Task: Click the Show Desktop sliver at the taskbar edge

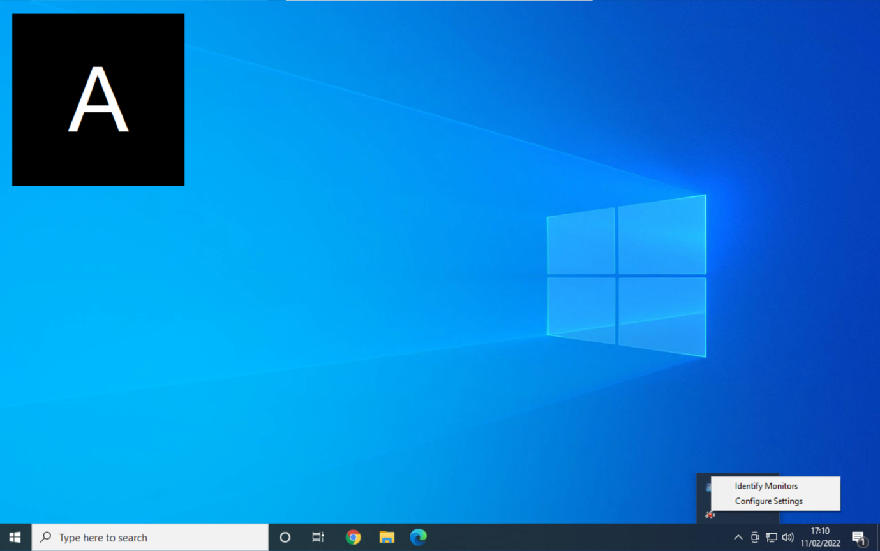Action: pos(877,538)
